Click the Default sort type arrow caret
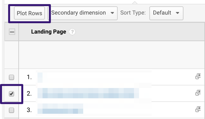This screenshot has width=205, height=119. click(x=177, y=13)
